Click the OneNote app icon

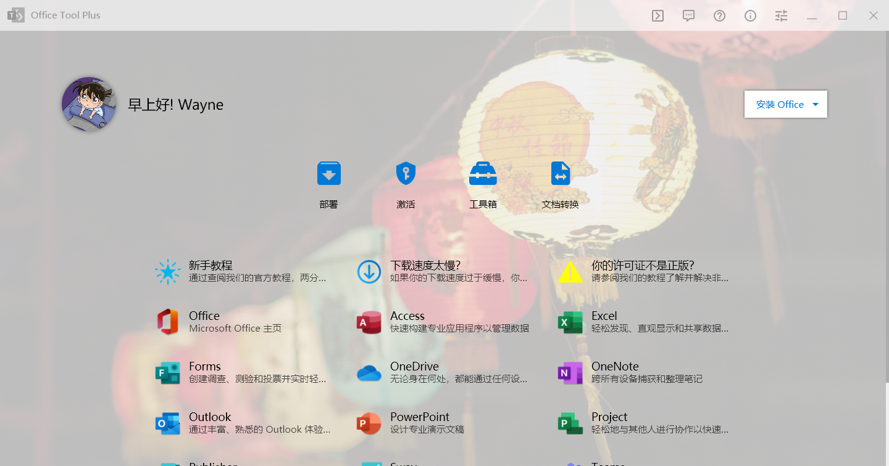coord(570,372)
